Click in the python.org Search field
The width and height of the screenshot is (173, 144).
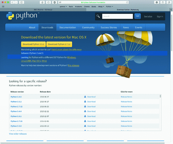coord(117,16)
